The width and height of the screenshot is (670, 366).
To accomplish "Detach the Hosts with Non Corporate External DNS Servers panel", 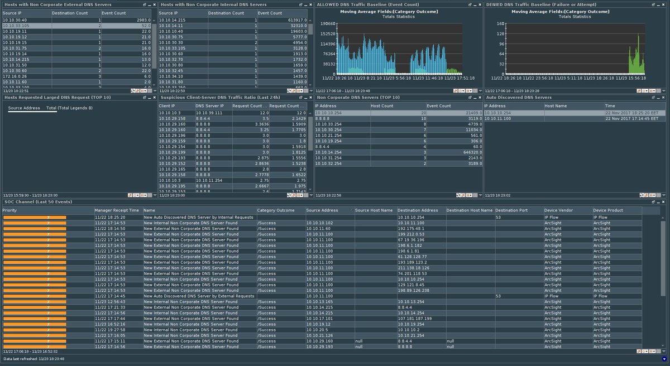I will click(145, 4).
